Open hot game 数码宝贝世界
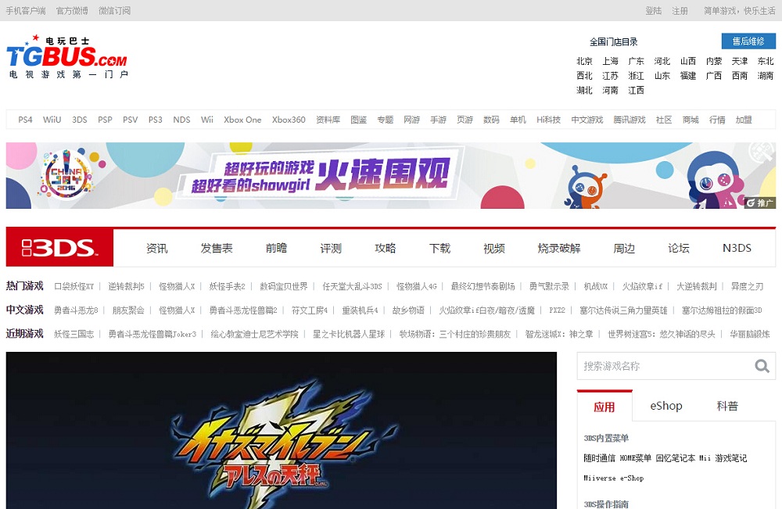The height and width of the screenshot is (509, 782). pos(284,286)
